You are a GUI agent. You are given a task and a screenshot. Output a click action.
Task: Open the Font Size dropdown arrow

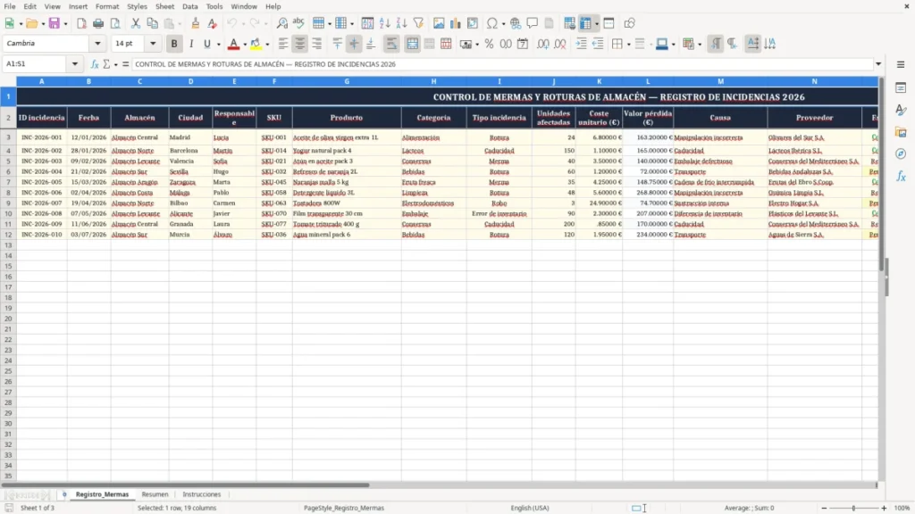[153, 43]
